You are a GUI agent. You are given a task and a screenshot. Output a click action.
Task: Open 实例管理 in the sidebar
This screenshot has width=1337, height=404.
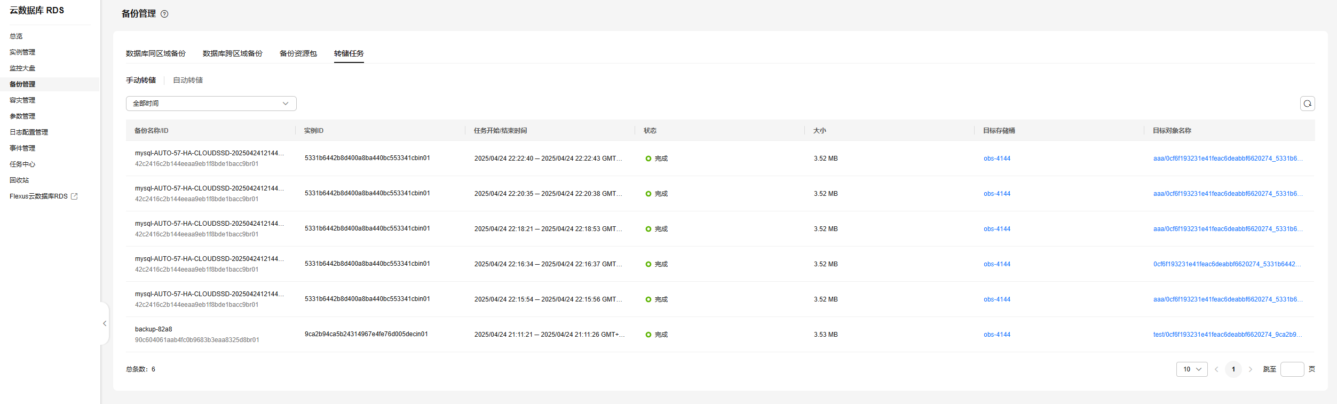22,52
